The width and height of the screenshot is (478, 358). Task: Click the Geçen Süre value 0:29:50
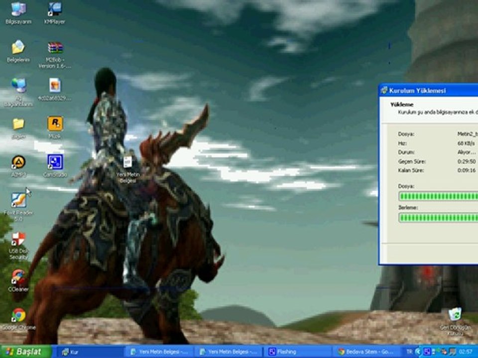pos(467,161)
